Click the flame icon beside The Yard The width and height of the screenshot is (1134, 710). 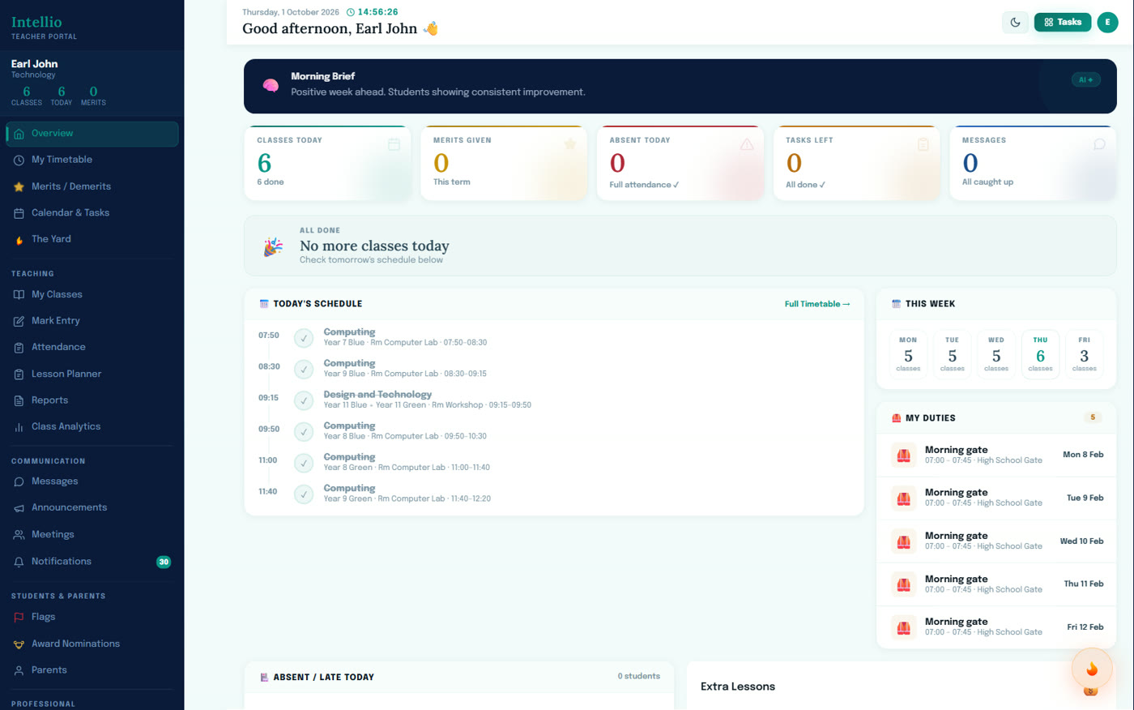click(x=19, y=240)
